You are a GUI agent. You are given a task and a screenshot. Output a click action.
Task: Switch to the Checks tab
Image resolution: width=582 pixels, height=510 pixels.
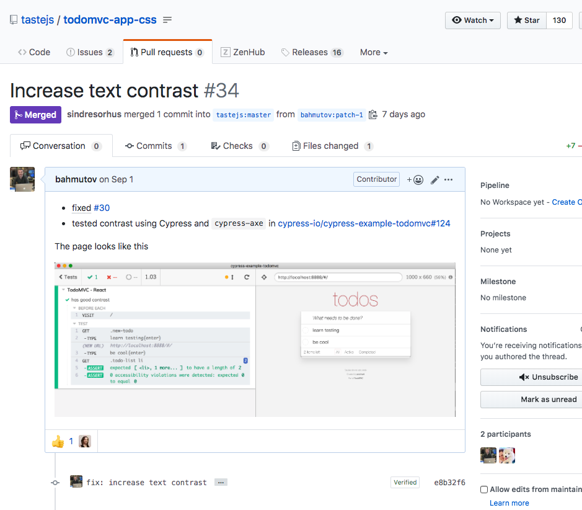tap(240, 146)
